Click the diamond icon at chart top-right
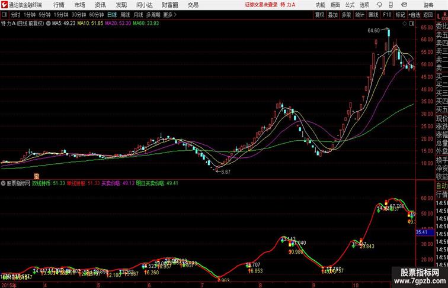Viewport: 448px width, 288px height. pos(405,24)
